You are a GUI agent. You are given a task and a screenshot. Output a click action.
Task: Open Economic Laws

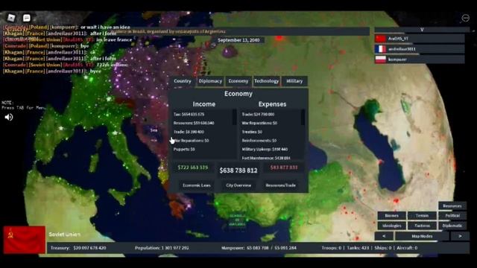coord(196,185)
